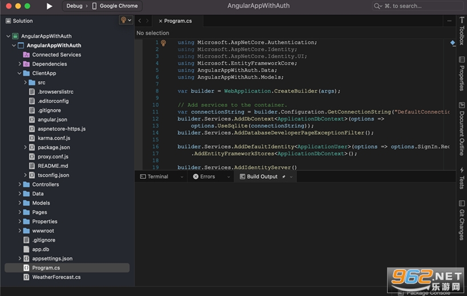Focus the search field in the title bar

pyautogui.click(x=417, y=6)
